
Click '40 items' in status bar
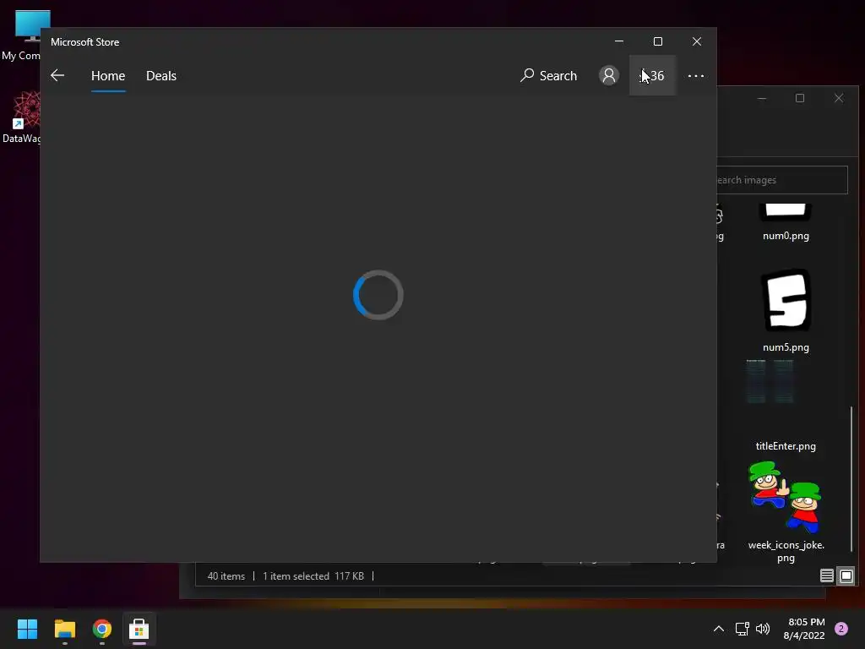[226, 576]
